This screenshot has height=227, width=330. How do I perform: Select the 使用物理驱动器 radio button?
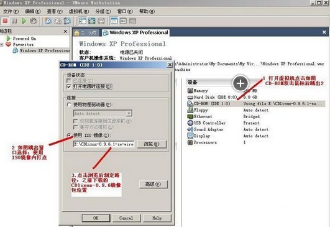(x=69, y=104)
